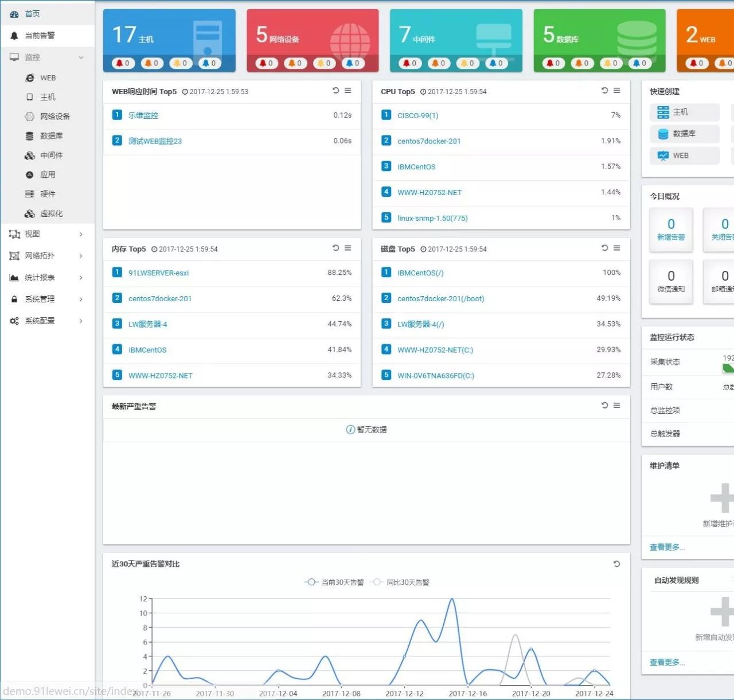This screenshot has width=734, height=700.
Task: Click the 5 数据库 summary card
Action: [x=599, y=40]
